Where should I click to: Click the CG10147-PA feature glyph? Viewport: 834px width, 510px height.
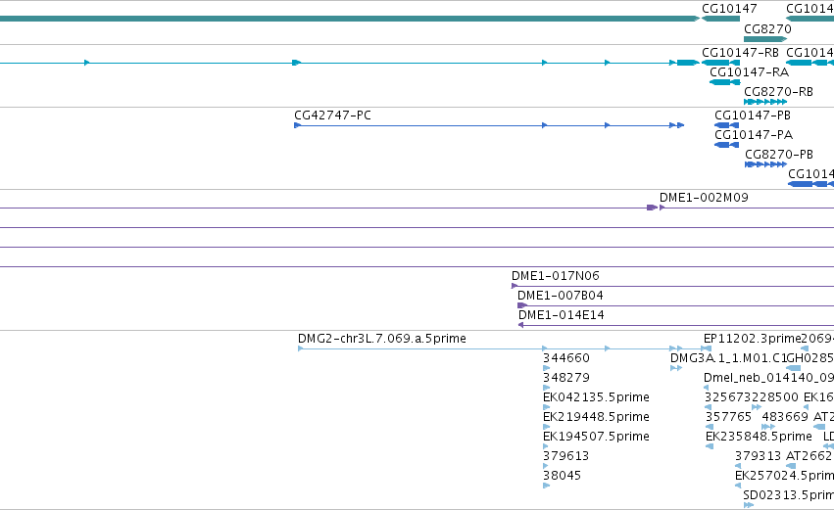coord(726,145)
